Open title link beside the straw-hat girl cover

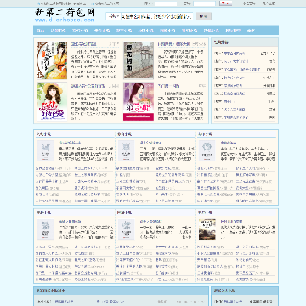[88, 86]
